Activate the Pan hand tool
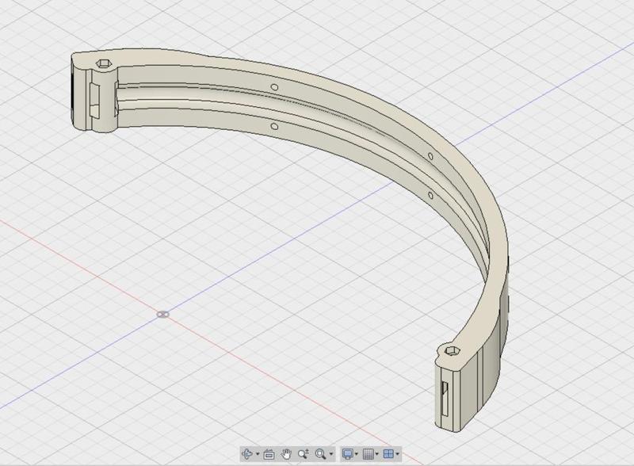634x466 pixels. coord(286,454)
